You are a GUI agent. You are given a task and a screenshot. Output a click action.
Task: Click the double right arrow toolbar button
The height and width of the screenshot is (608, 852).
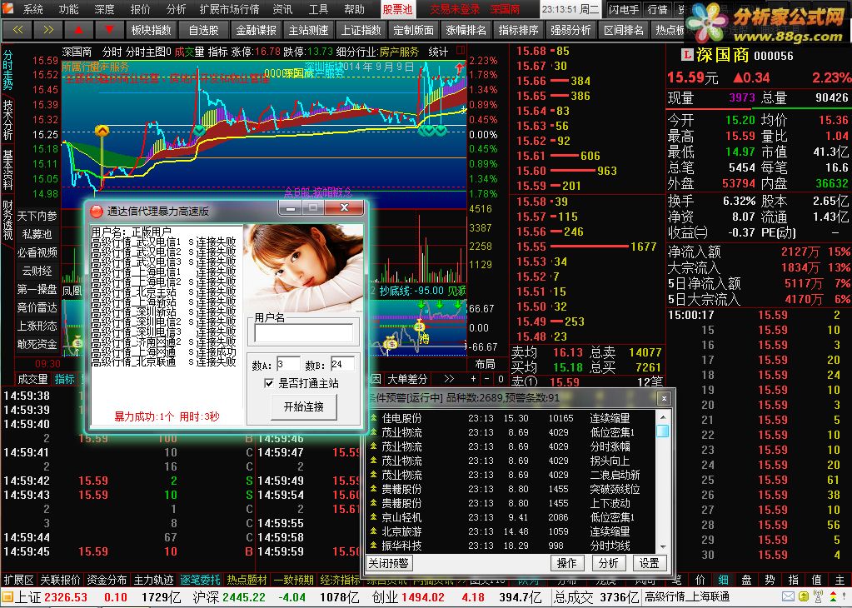[x=47, y=30]
